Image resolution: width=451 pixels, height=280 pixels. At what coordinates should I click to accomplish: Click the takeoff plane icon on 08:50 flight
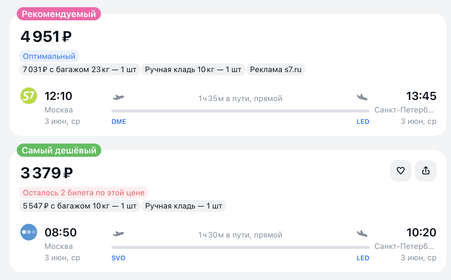118,234
